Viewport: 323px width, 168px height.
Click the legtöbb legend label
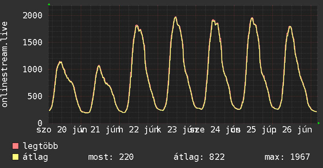pos(40,146)
